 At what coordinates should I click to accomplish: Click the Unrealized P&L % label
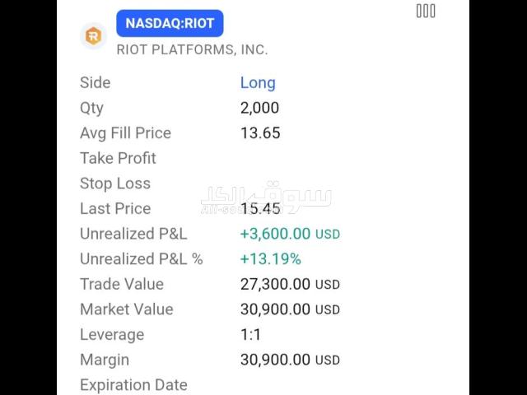pyautogui.click(x=141, y=259)
